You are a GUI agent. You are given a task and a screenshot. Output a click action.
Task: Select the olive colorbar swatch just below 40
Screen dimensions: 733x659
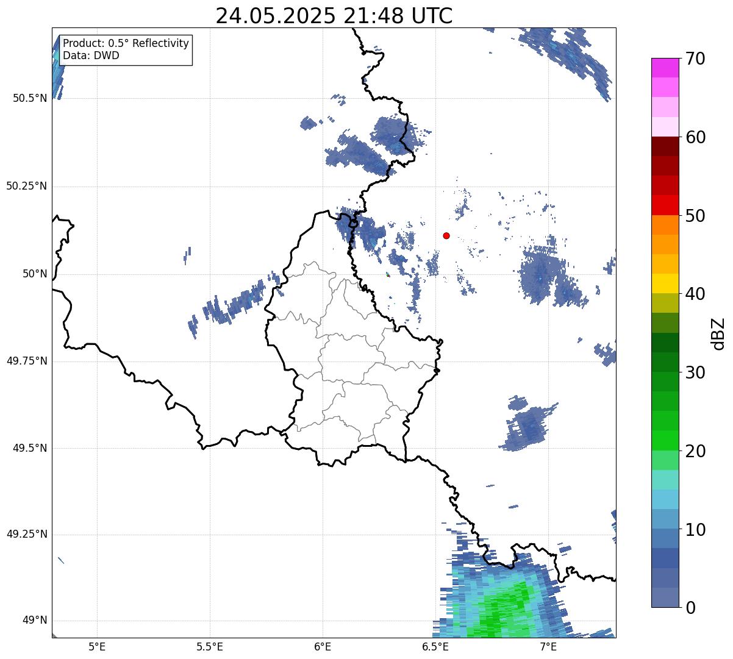click(x=665, y=304)
